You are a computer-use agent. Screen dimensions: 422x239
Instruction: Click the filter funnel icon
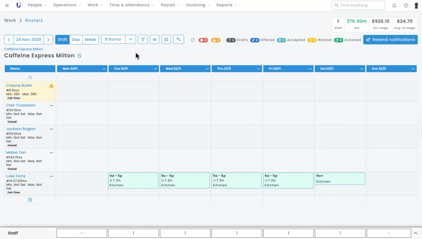[x=143, y=40]
